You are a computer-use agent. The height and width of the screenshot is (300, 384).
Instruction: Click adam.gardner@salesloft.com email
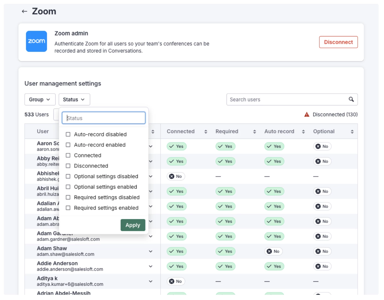click(x=68, y=239)
